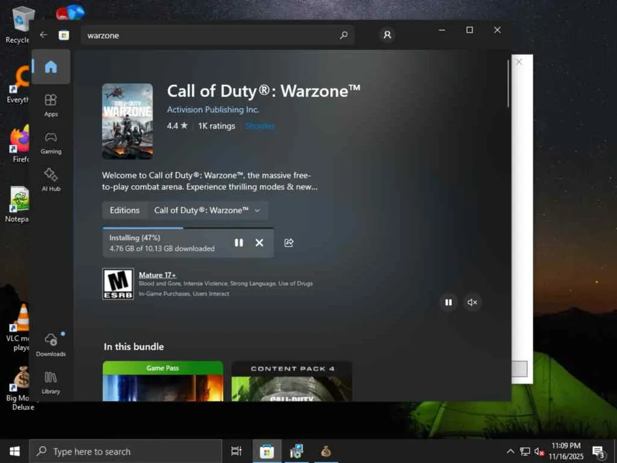Viewport: 617px width, 463px height.
Task: Open Task View from the taskbar
Action: [236, 451]
